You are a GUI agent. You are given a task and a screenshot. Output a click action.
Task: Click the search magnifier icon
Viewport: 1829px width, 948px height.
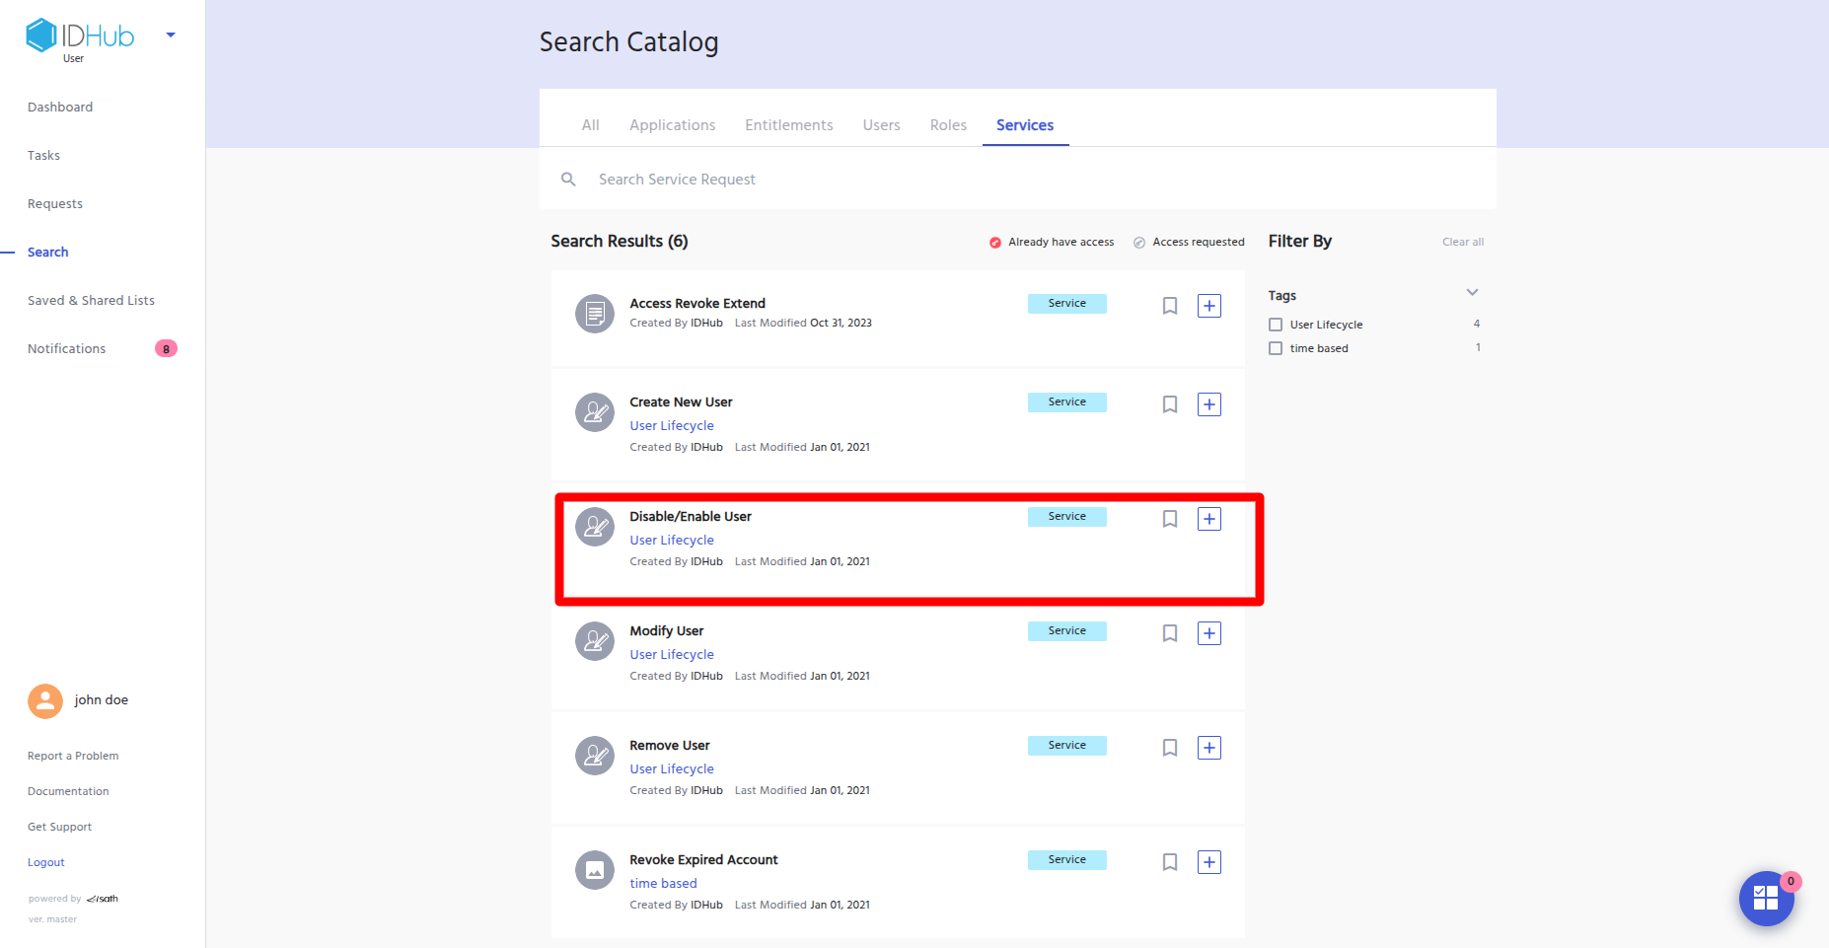coord(568,180)
